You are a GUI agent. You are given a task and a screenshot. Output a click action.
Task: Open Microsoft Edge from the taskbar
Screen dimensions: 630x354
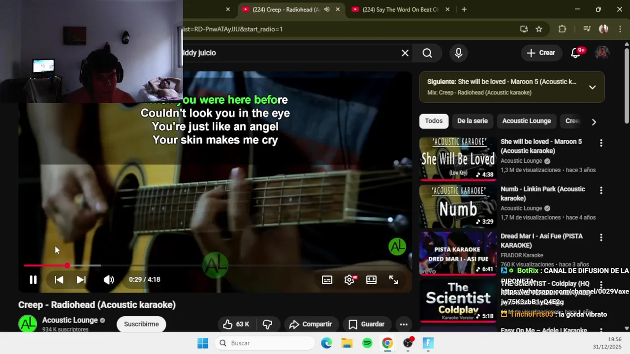click(326, 343)
